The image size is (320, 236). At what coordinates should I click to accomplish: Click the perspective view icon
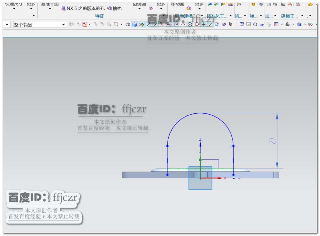(262, 25)
